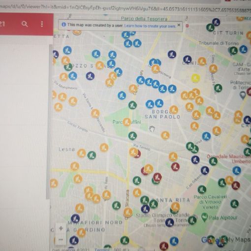Zoom in with the plus button

pyautogui.click(x=61, y=228)
